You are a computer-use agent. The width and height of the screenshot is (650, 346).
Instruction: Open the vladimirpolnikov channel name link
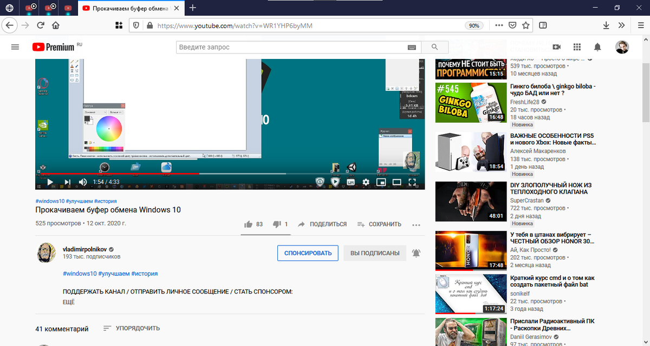coord(86,249)
